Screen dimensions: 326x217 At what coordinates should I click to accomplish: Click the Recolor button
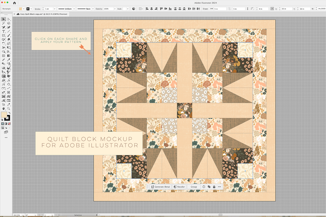(x=179, y=187)
